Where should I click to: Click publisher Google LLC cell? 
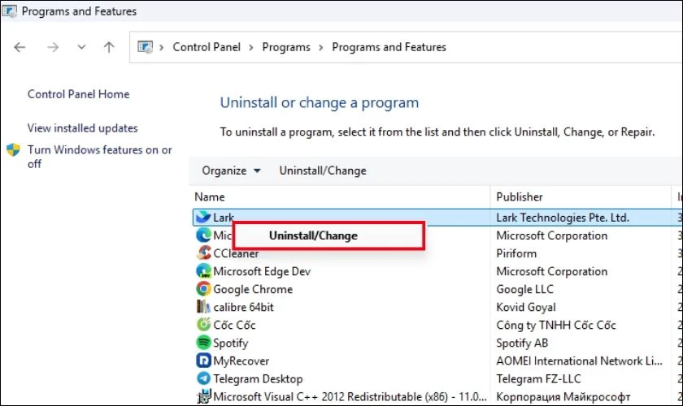tap(525, 289)
